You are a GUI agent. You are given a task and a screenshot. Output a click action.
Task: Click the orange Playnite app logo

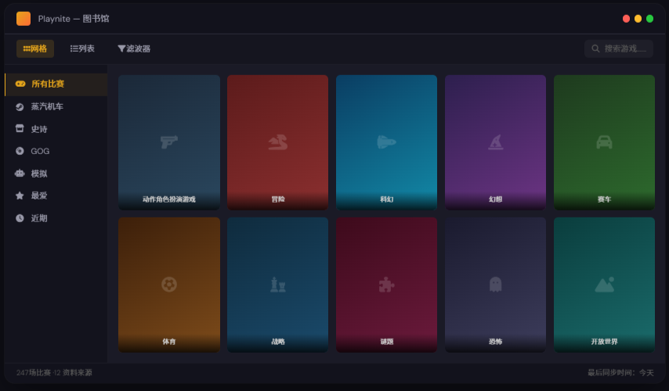(x=24, y=19)
